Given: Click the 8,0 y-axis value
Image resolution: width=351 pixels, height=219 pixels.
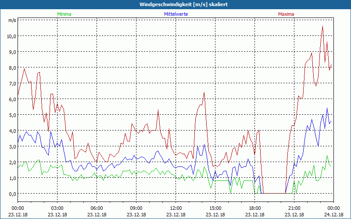Looking at the screenshot, I should point(13,68).
